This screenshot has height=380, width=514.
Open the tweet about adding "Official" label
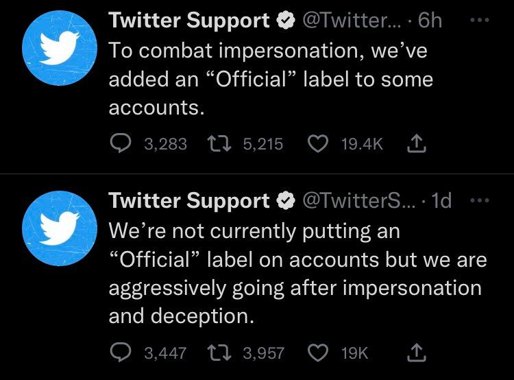coord(271,80)
